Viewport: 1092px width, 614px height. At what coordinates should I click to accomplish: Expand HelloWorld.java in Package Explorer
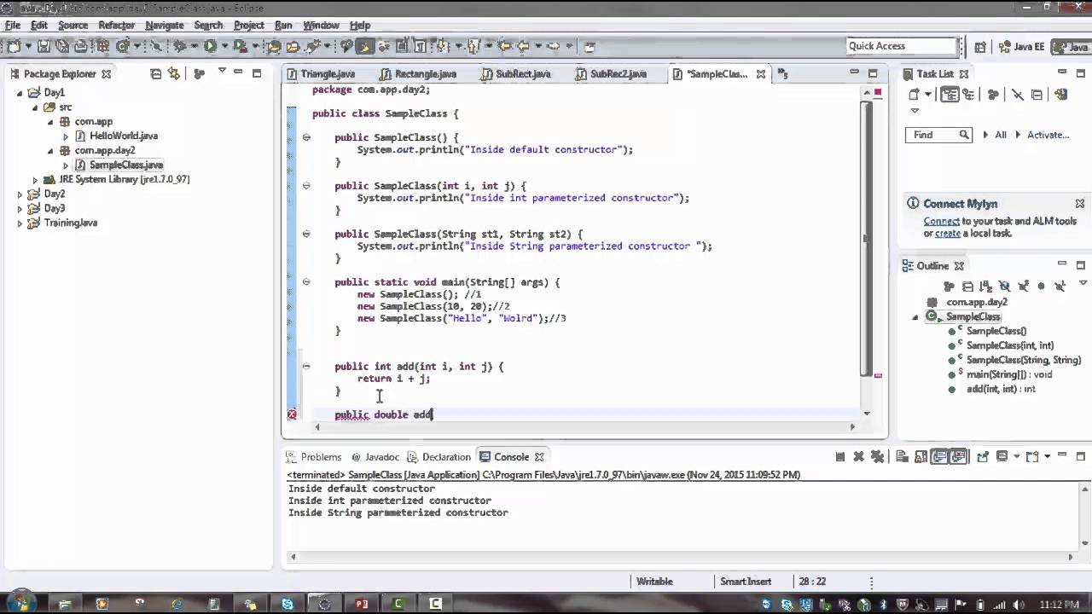click(66, 136)
